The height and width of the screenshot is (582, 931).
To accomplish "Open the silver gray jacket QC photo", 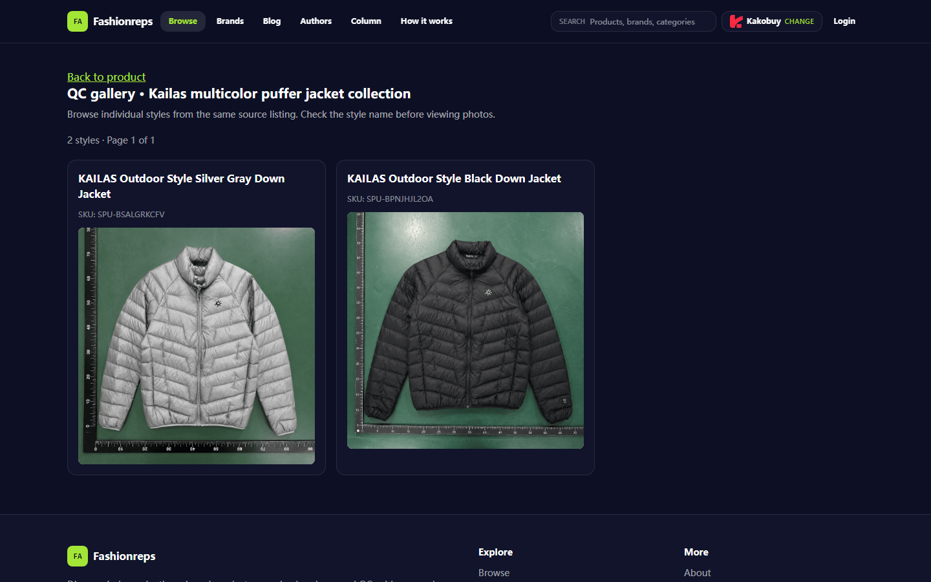I will pyautogui.click(x=197, y=346).
